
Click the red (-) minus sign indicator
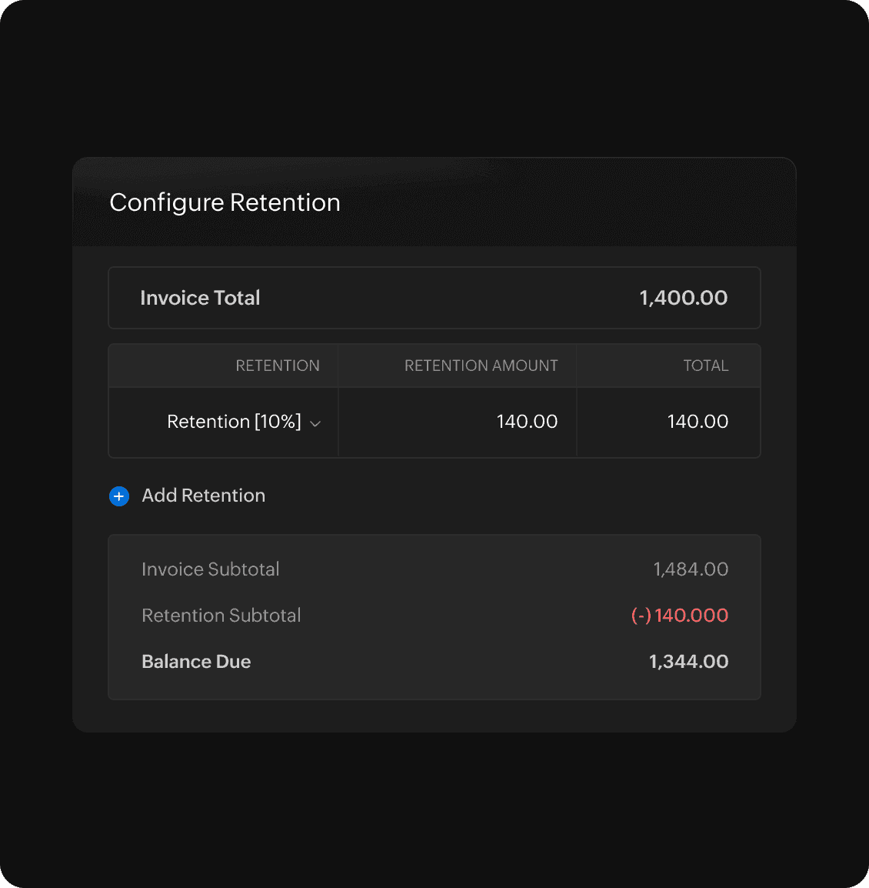tap(641, 616)
